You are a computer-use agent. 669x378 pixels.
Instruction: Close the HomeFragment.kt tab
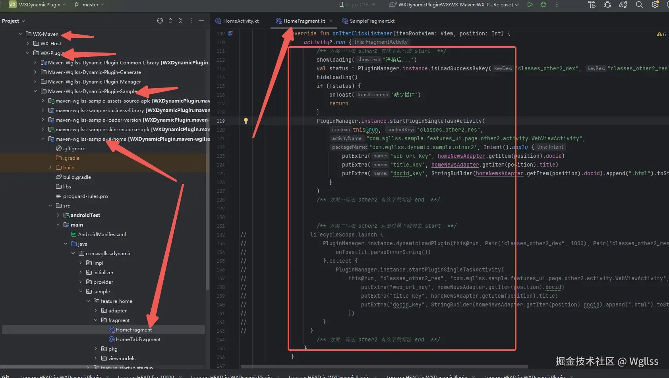(x=331, y=21)
